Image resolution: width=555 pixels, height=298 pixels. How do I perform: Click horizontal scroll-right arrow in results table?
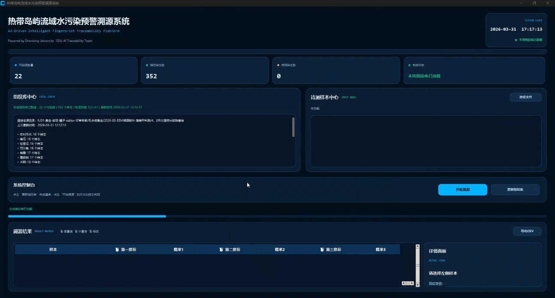(x=412, y=283)
